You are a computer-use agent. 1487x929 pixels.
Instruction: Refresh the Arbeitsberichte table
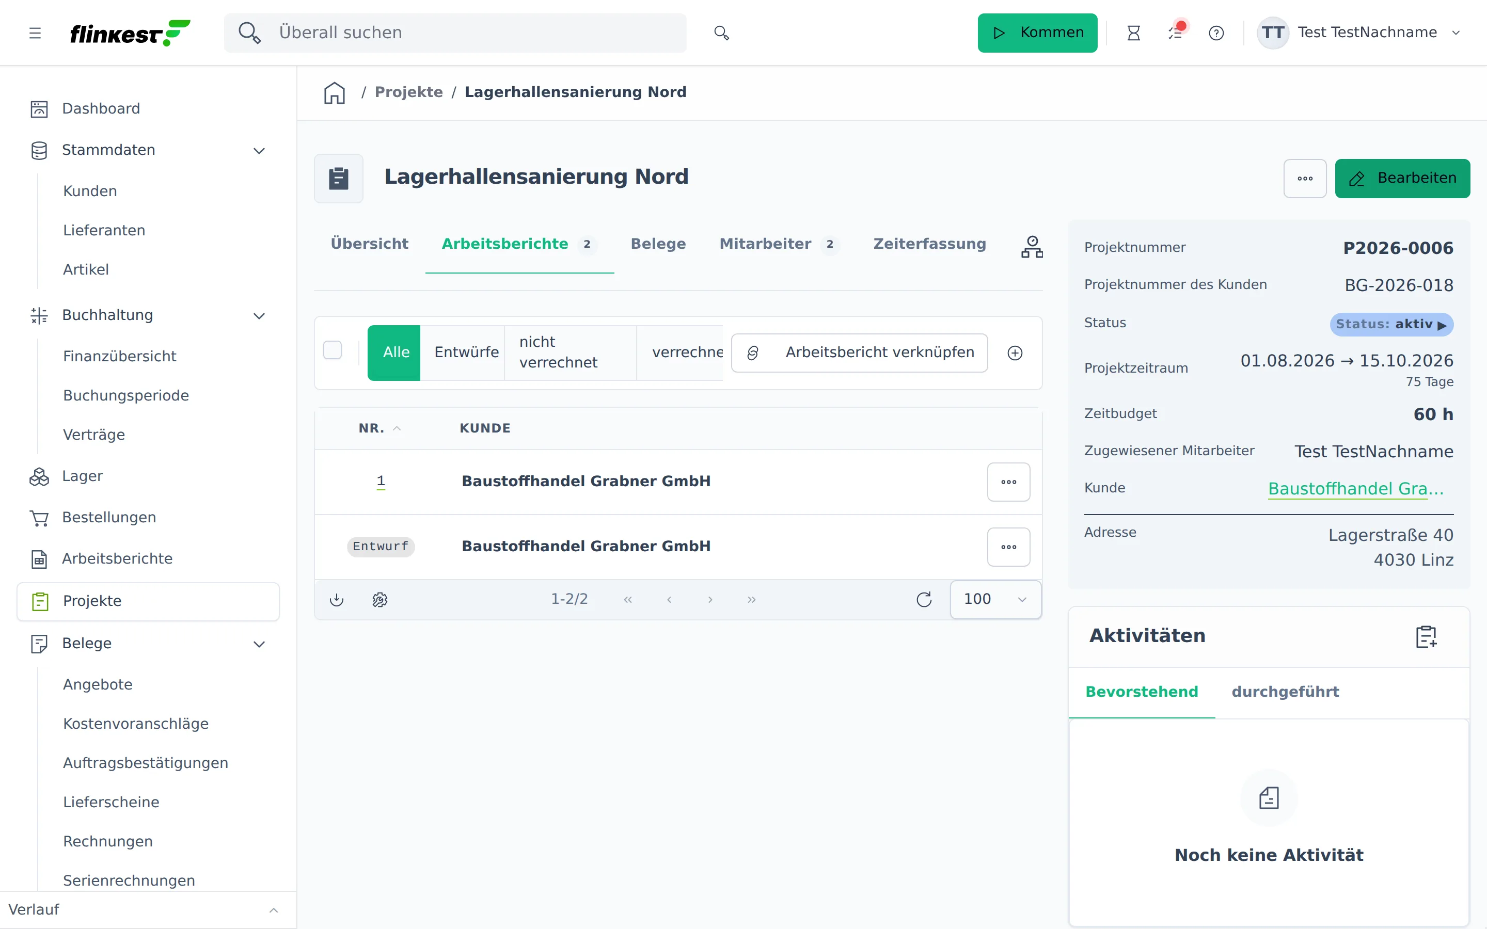point(924,600)
